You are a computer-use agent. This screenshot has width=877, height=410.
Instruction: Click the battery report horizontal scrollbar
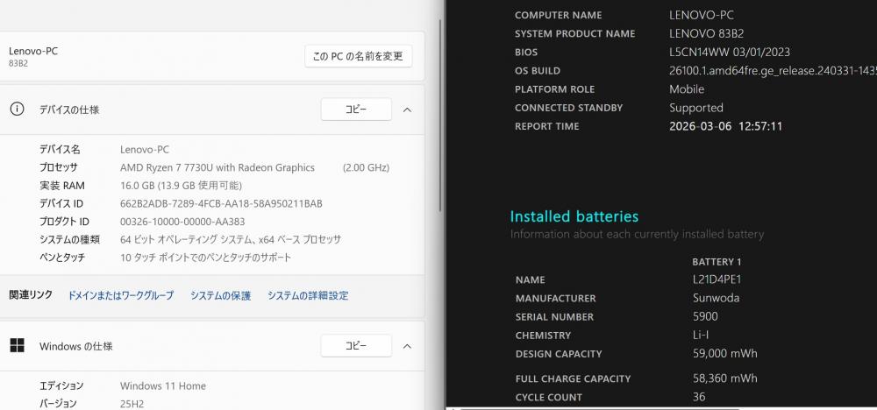click(x=598, y=408)
